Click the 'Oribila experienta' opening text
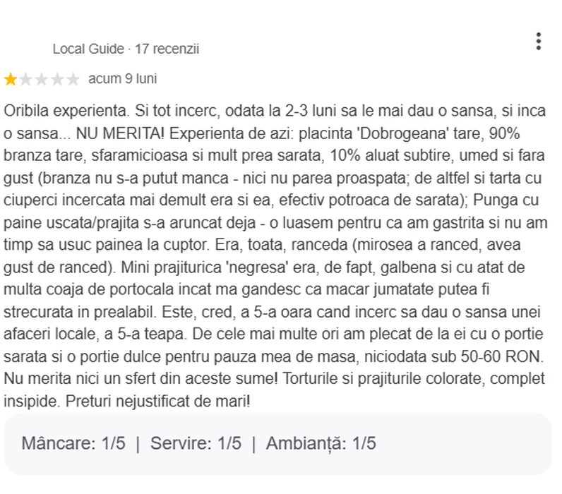The image size is (562, 494). click(66, 111)
